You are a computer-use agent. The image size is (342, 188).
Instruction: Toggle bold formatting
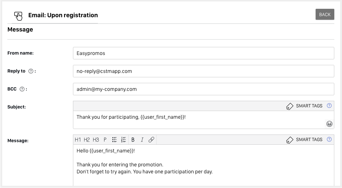tap(133, 140)
